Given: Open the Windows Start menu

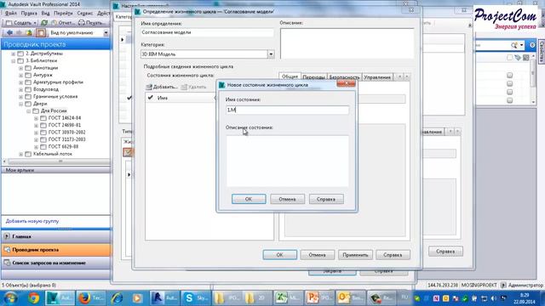Looking at the screenshot, I should [x=10, y=298].
